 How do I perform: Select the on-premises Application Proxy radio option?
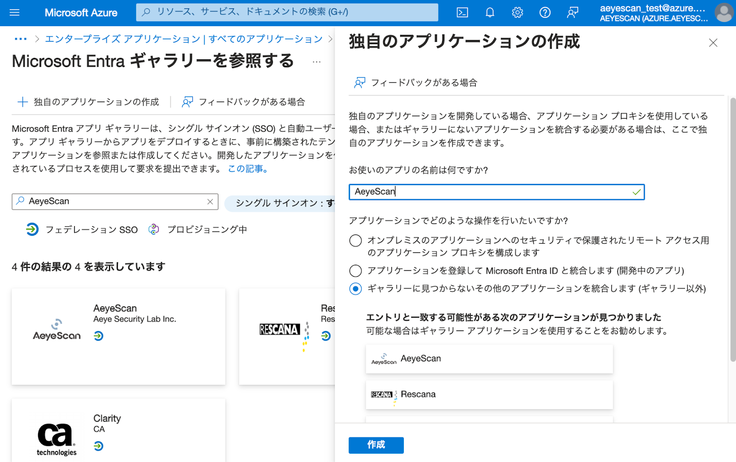click(356, 240)
